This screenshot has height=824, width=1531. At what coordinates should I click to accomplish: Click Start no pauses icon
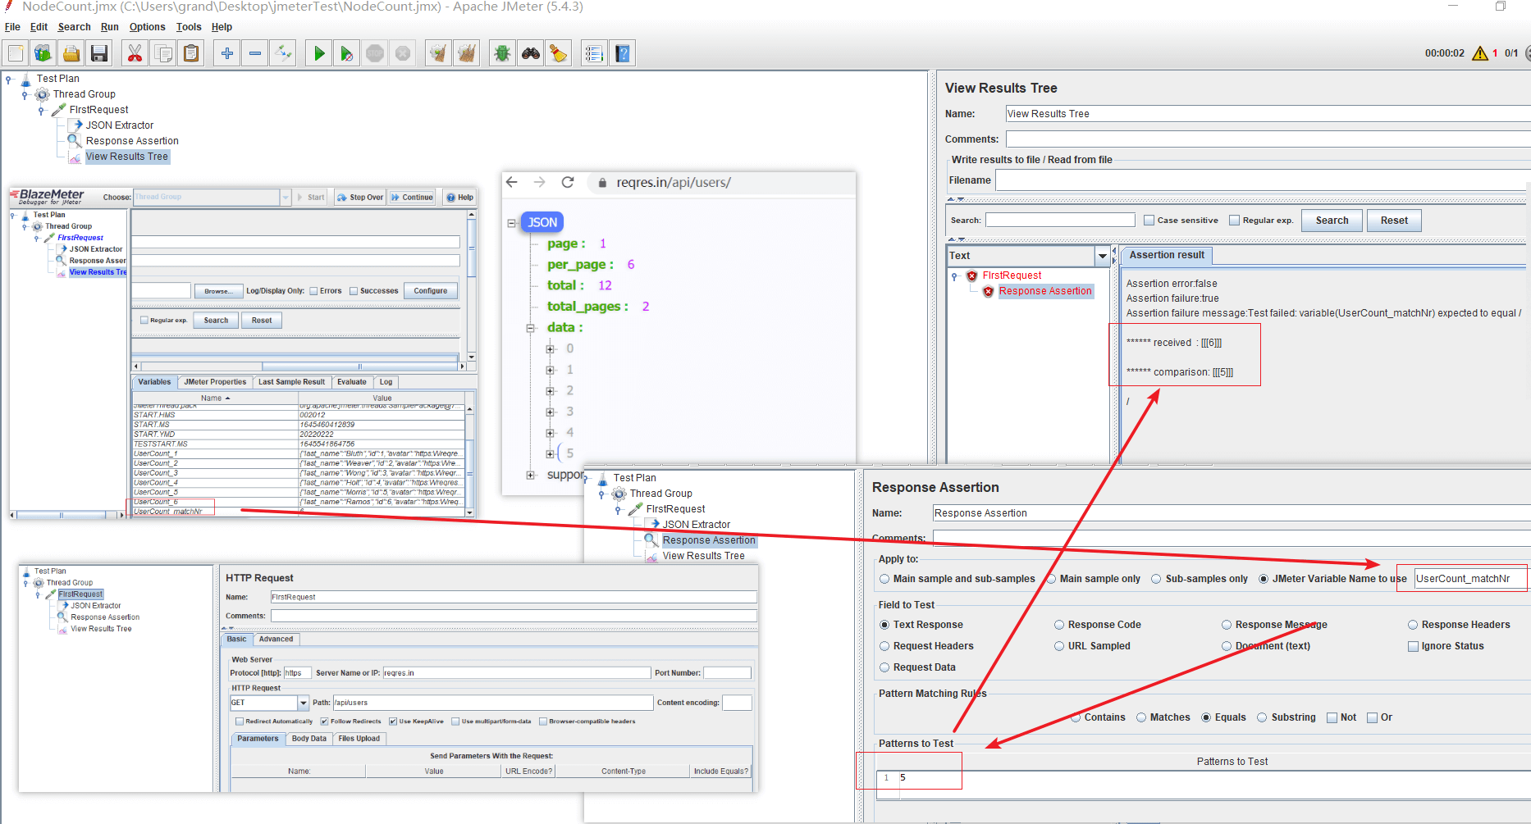347,54
